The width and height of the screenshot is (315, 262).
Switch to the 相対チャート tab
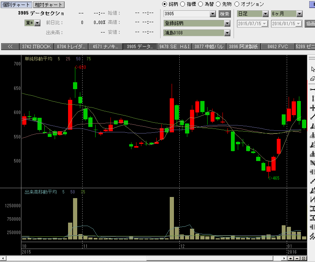point(49,5)
